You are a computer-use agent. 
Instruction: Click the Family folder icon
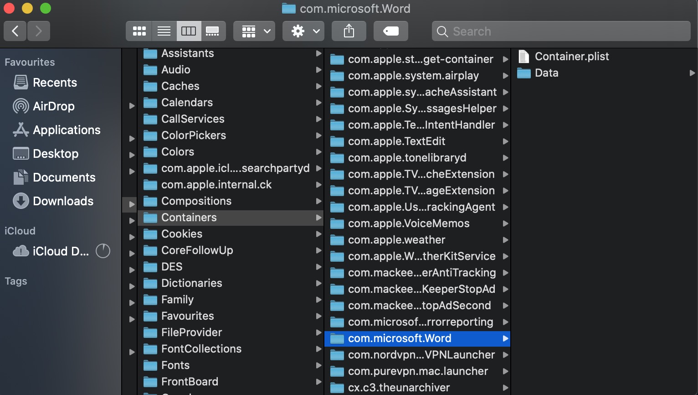coord(150,300)
